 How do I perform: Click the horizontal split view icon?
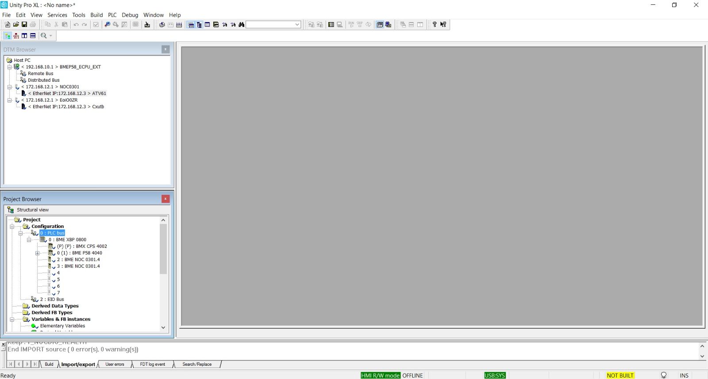(x=33, y=36)
